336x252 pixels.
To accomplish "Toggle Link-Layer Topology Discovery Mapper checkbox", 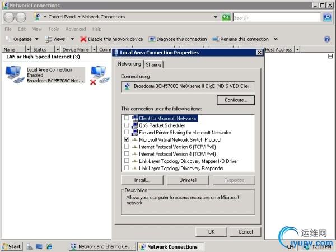I will 127,161.
